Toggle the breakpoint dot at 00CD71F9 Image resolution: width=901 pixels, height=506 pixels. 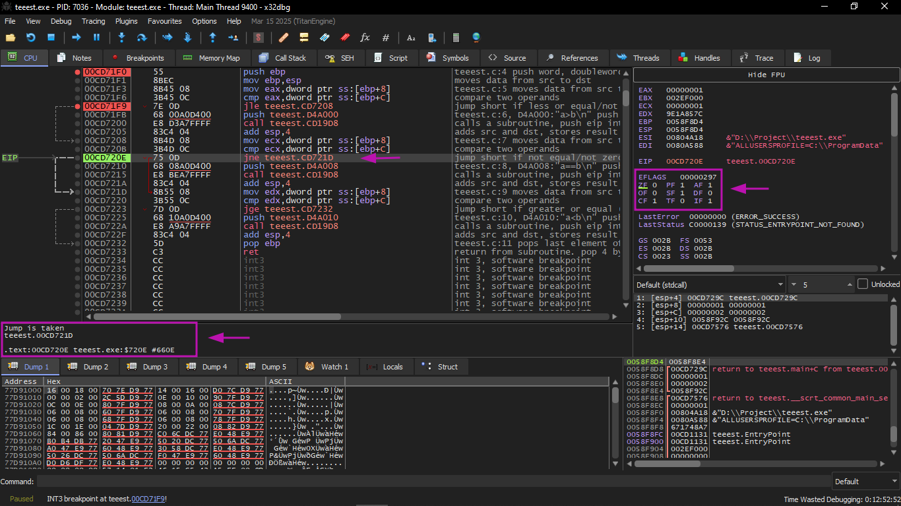click(x=78, y=106)
